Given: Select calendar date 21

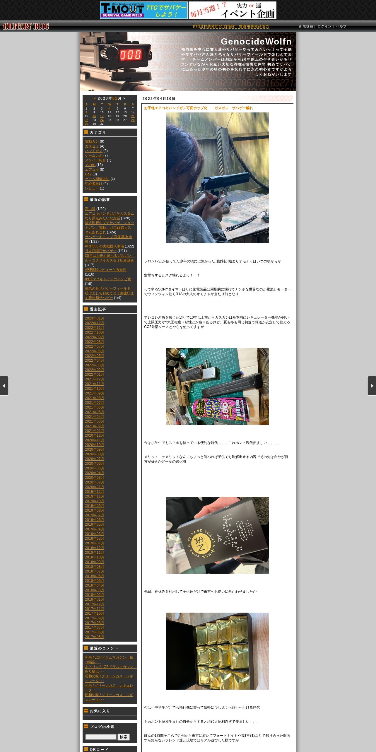Looking at the screenshot, I should pyautogui.click(x=133, y=116).
